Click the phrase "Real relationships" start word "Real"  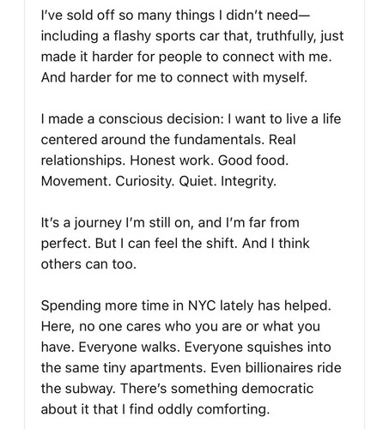click(283, 140)
